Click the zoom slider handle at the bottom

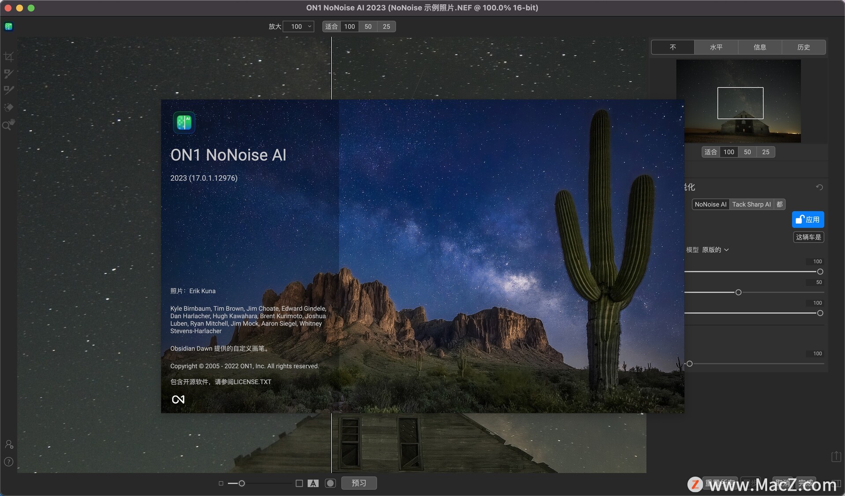pos(242,483)
